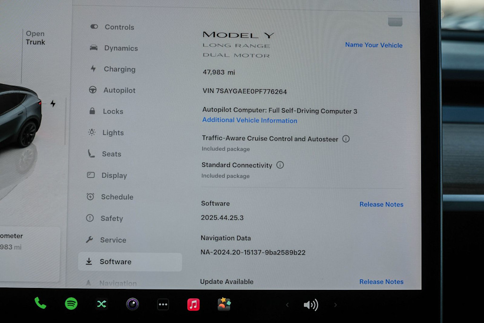Increase volume with the right arrow

tap(336, 305)
